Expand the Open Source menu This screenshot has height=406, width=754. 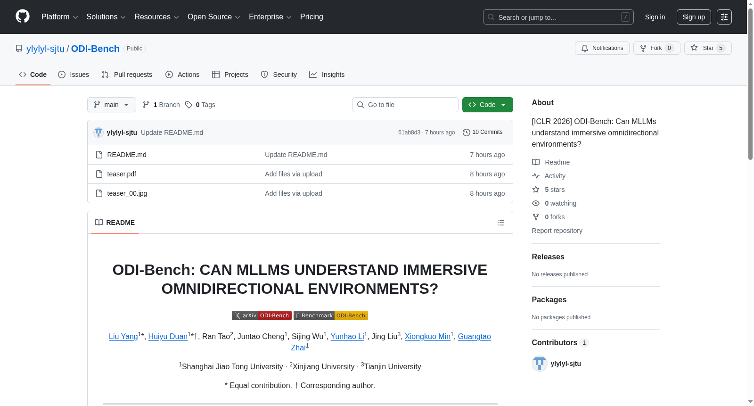(x=214, y=17)
